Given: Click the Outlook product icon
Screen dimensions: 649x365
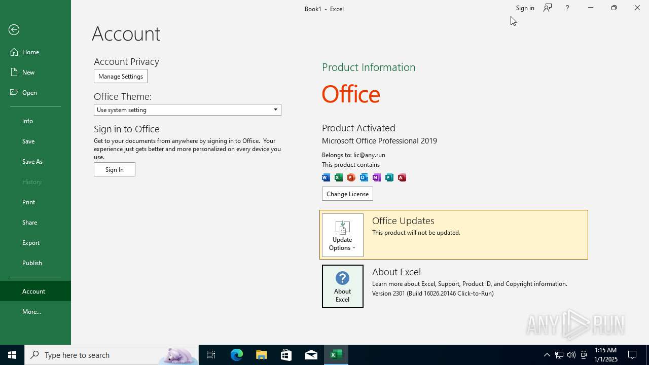Looking at the screenshot, I should (x=364, y=177).
